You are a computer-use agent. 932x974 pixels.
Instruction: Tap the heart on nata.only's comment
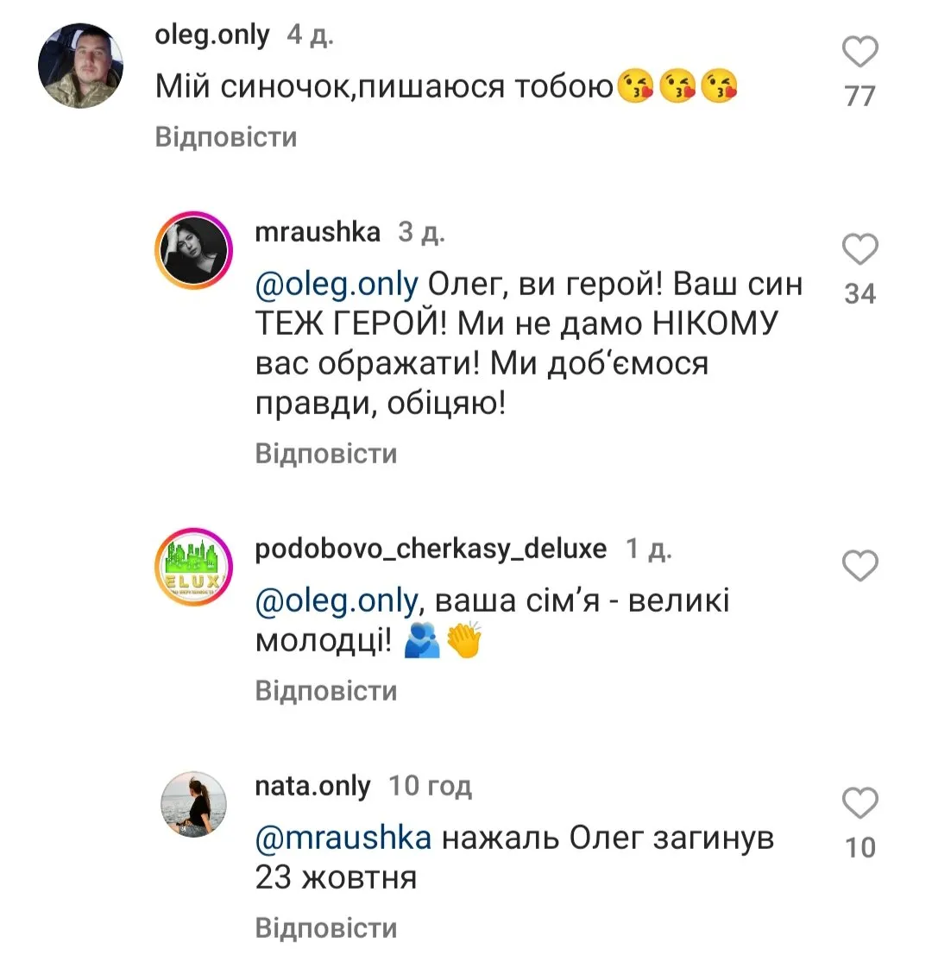coord(860,804)
